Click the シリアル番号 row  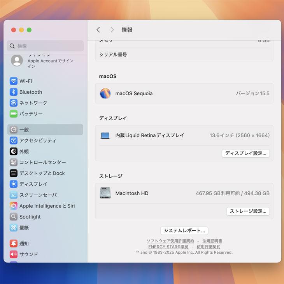point(184,54)
